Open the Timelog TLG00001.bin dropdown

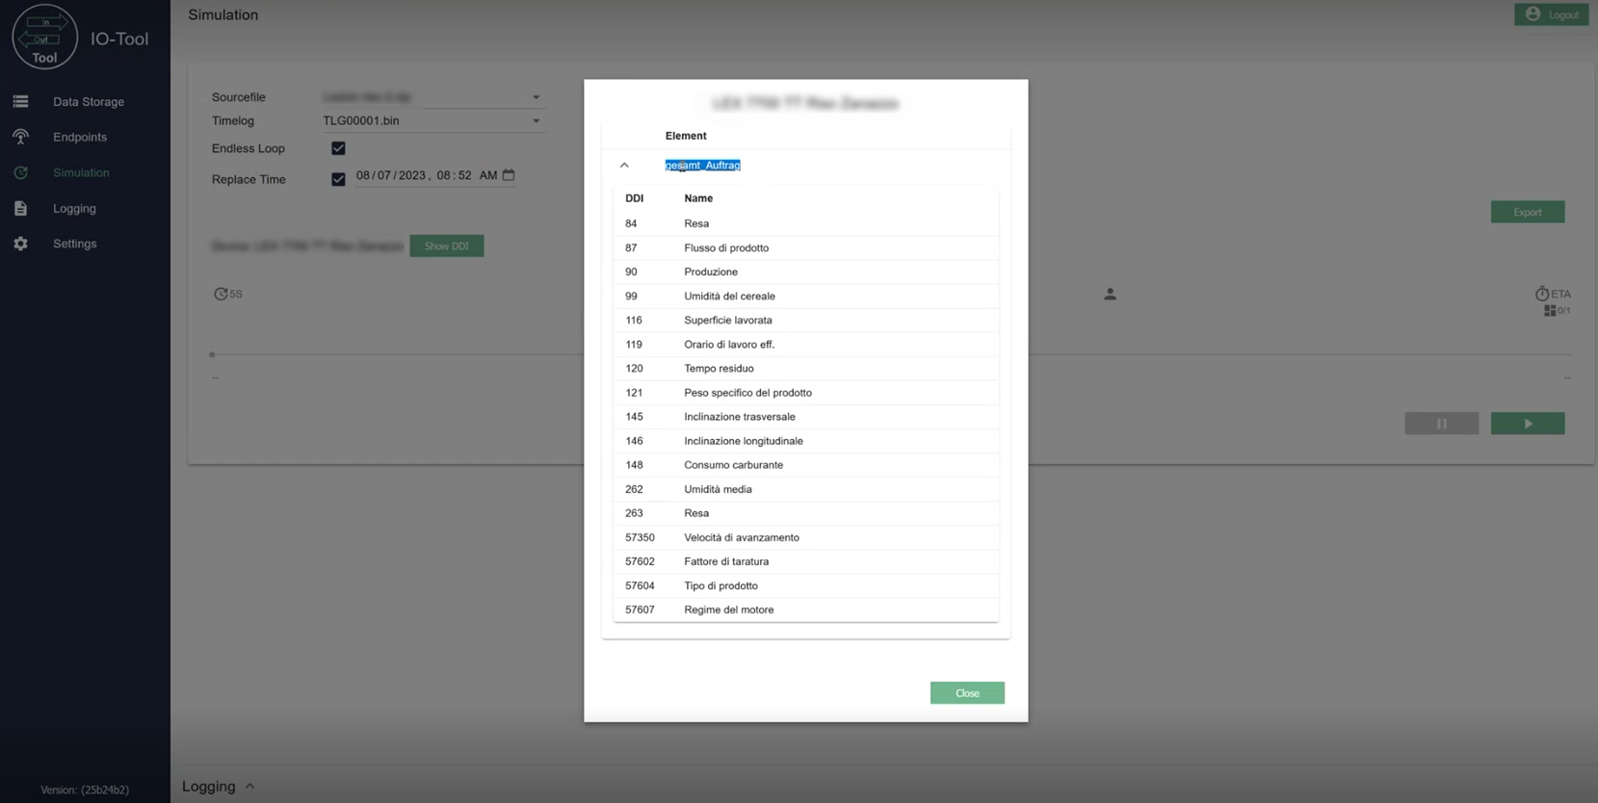432,121
